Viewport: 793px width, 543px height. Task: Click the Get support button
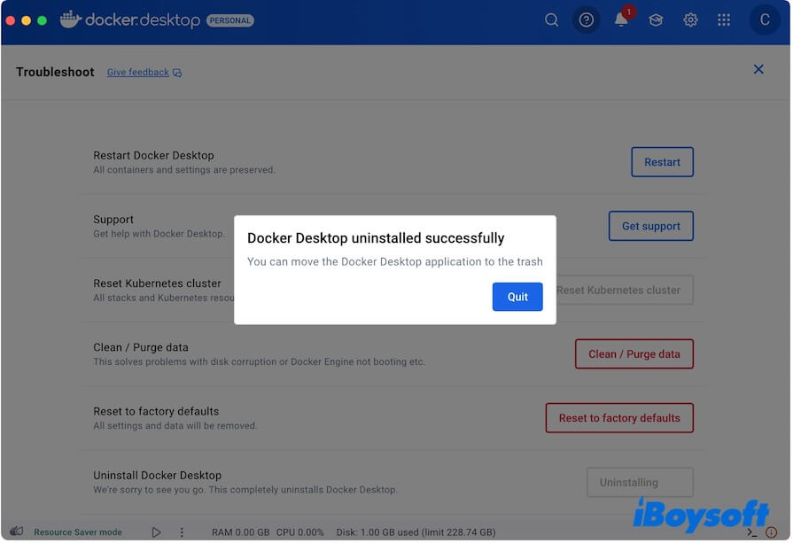652,227
